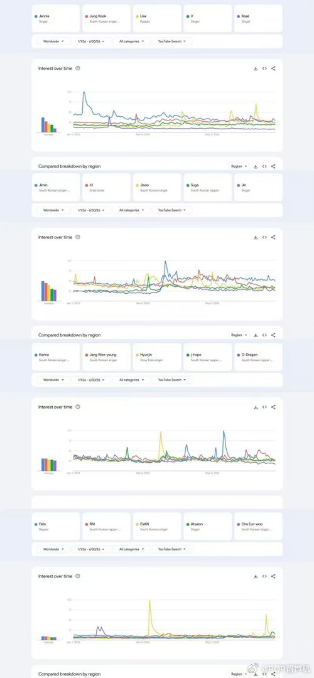Download the Interest over time chart for Jennie comparison
The width and height of the screenshot is (314, 678).
tap(256, 68)
